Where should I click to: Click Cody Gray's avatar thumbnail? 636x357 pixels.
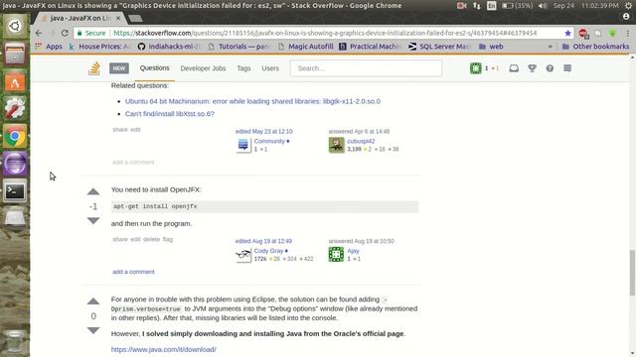tap(243, 255)
